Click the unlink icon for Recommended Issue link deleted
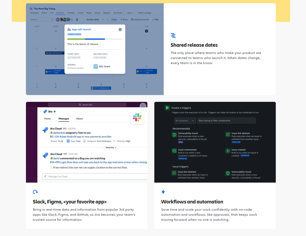Viewport: 306px width, 236px height. [x=228, y=134]
